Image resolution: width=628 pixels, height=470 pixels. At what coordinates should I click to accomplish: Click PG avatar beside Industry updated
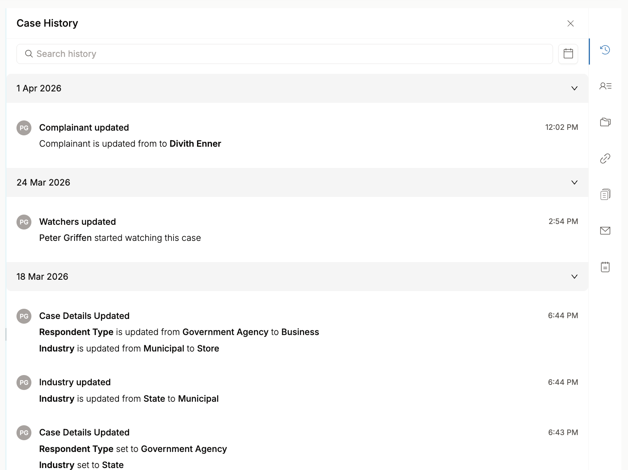pyautogui.click(x=24, y=383)
